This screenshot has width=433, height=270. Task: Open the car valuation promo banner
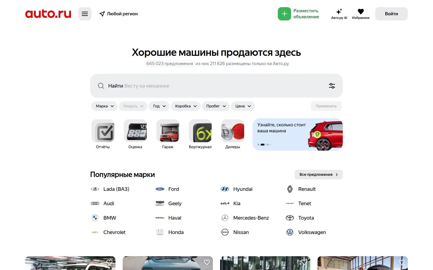[298, 134]
